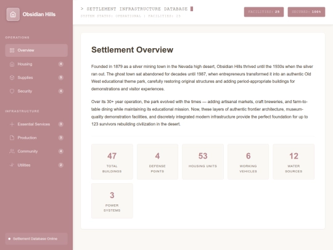Click the Secured: 100% badge

coord(306,12)
